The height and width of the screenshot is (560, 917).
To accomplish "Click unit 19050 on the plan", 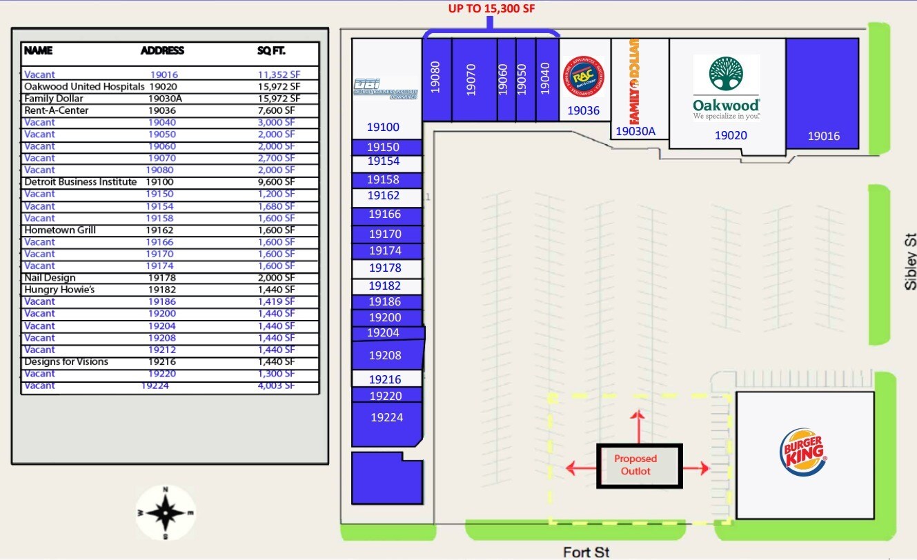I will pyautogui.click(x=526, y=80).
